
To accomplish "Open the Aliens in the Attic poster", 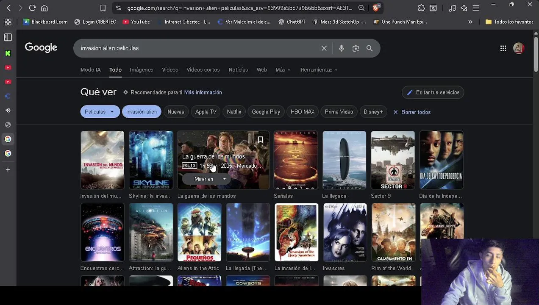I will tap(199, 233).
